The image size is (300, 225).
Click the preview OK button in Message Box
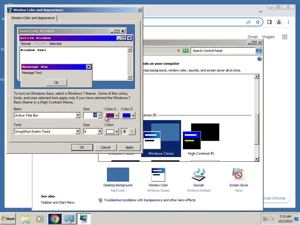57,83
